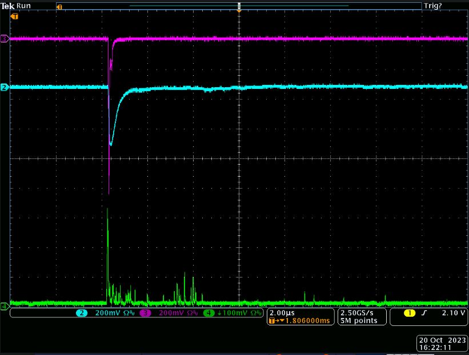Viewport: 469px width, 355px height.
Task: Click the orange delay T icon beside 1.806000ms
Action: (272, 321)
